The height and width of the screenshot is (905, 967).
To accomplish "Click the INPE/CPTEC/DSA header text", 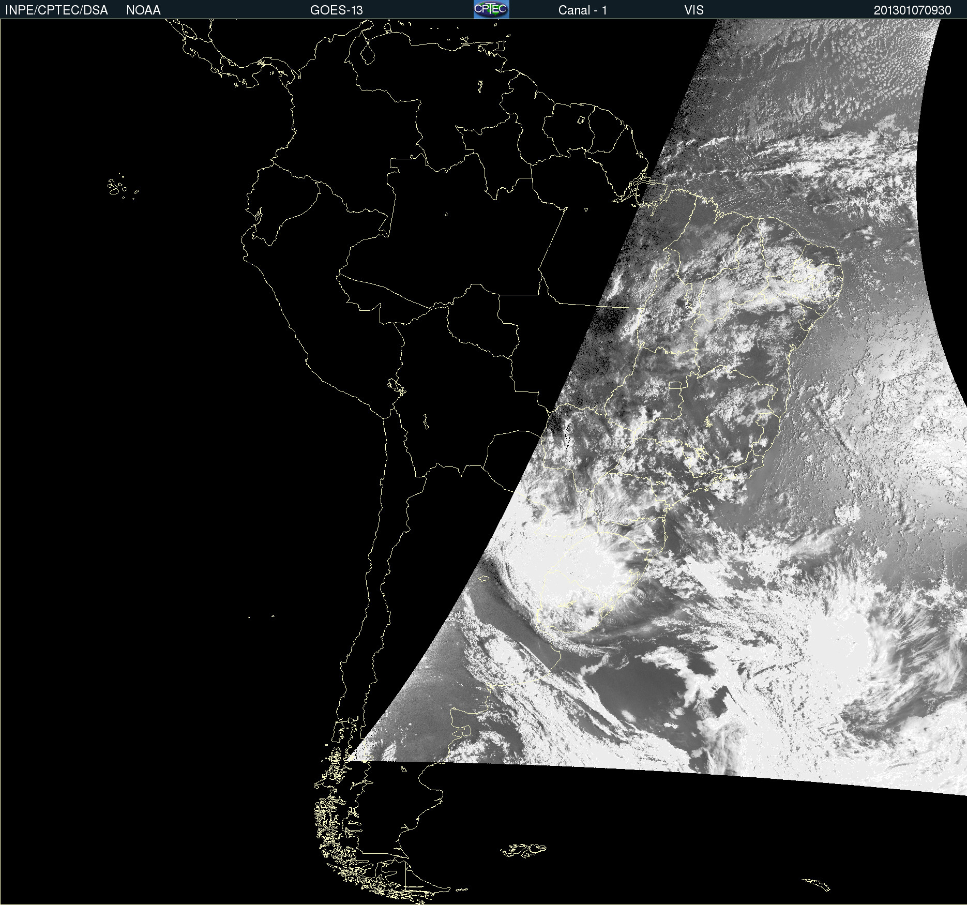I will [56, 10].
